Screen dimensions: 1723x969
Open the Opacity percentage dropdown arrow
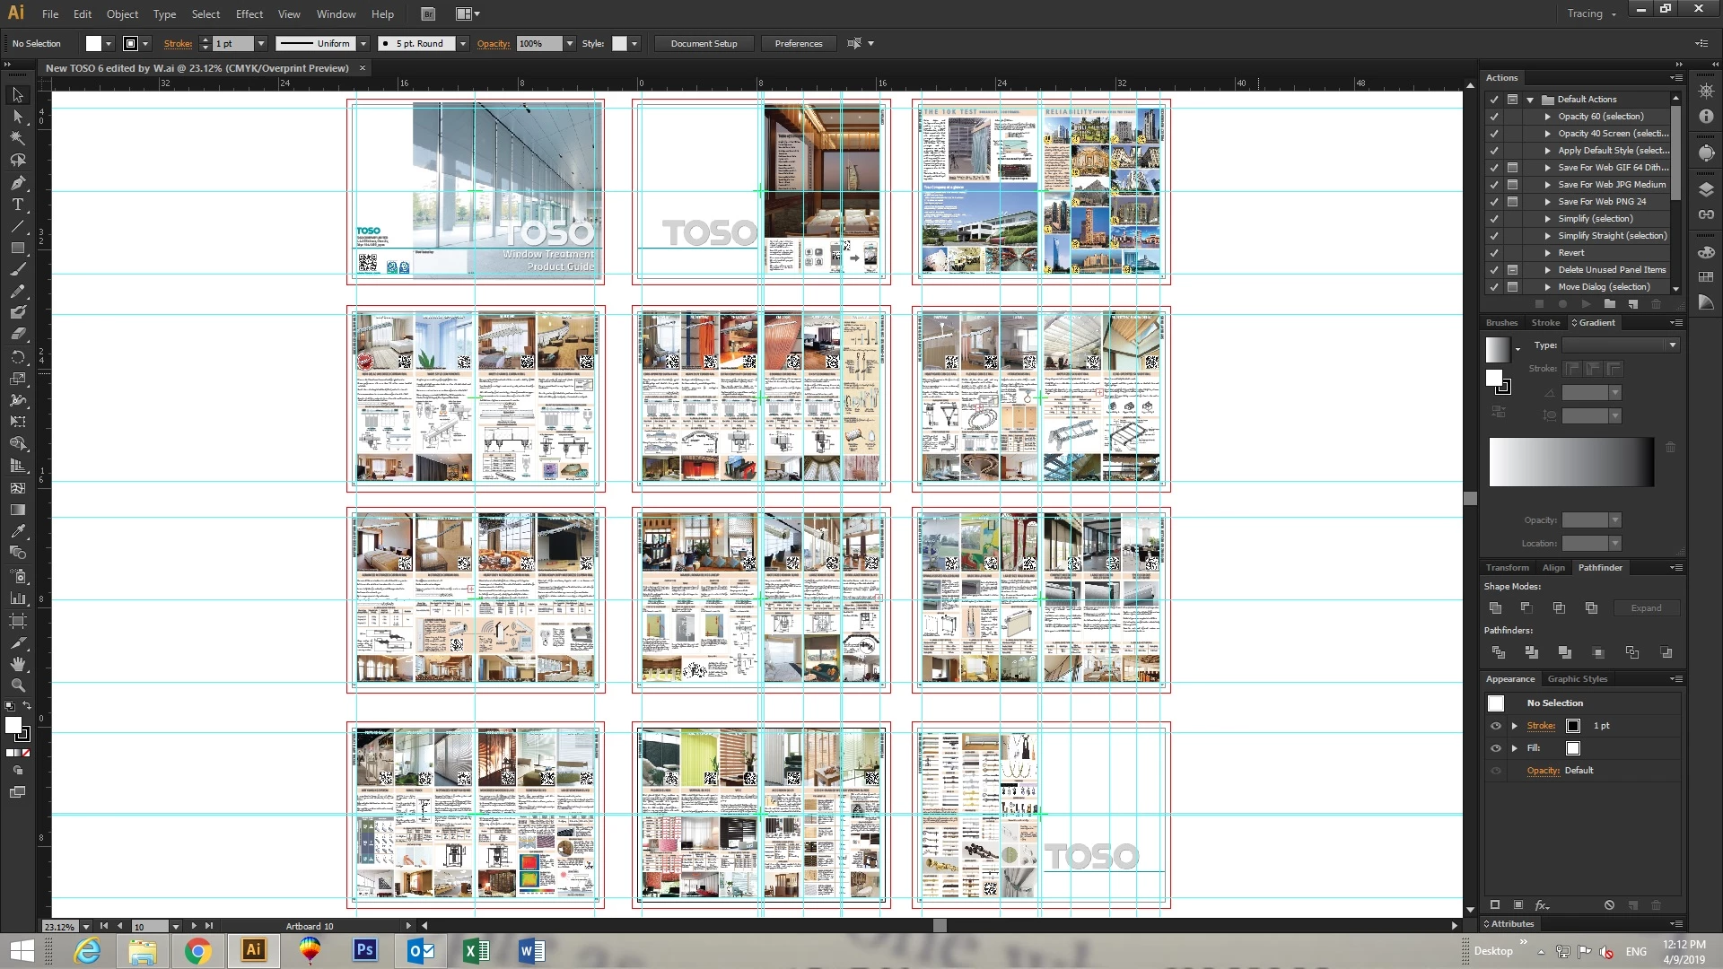[x=569, y=43]
